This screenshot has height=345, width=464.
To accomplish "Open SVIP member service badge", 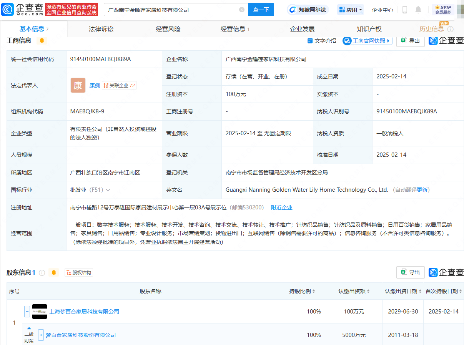I will pos(443,10).
